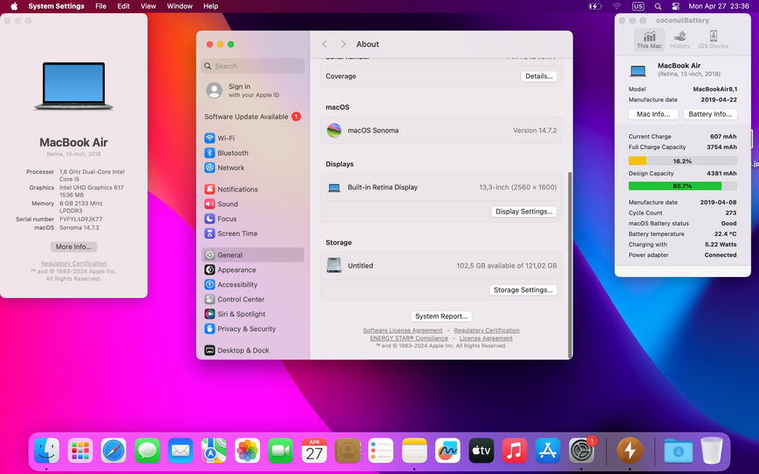Open Appearance settings in sidebar
The image size is (759, 474).
click(x=253, y=270)
